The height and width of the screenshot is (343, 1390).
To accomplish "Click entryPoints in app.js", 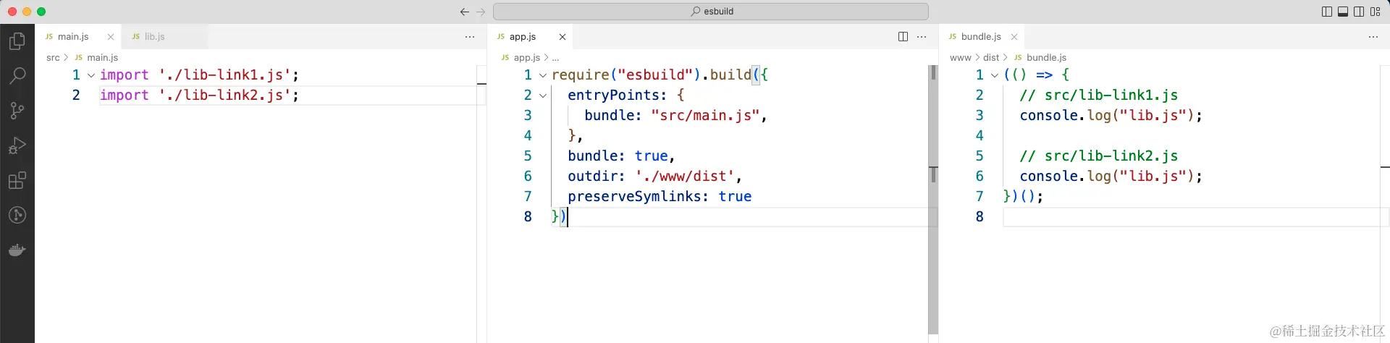I will tap(613, 95).
